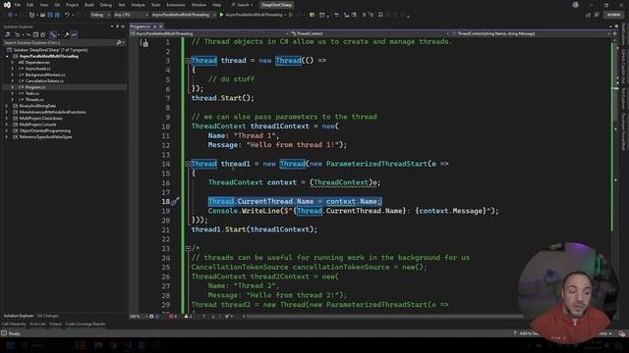Open Call Hierarchy tab
The height and width of the screenshot is (353, 629).
(x=14, y=325)
